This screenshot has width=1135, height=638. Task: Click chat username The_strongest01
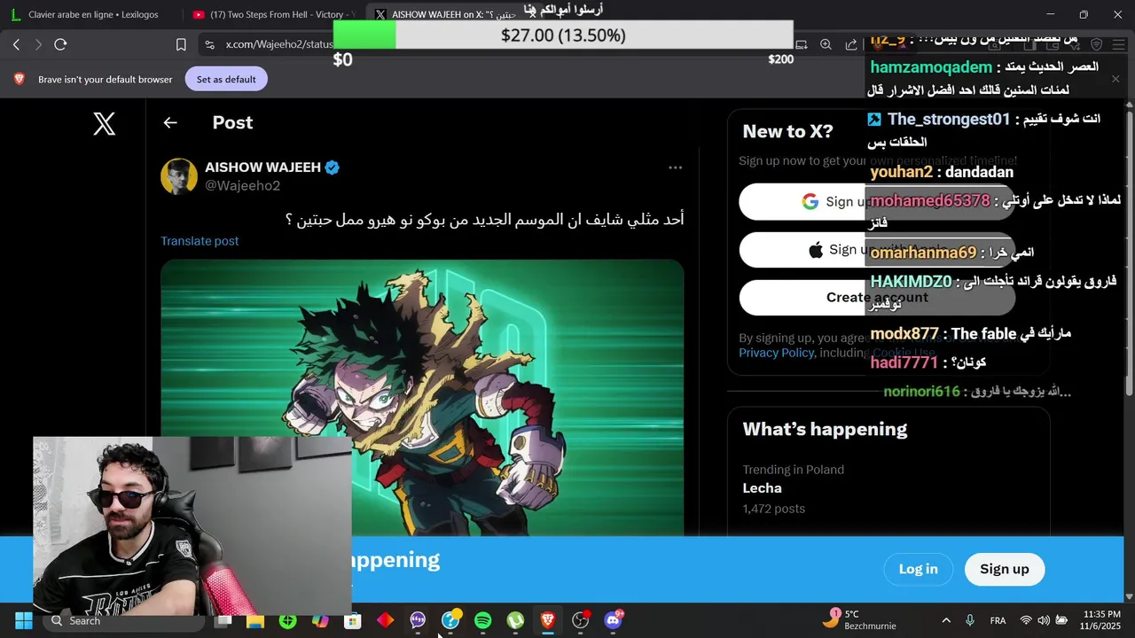click(949, 119)
